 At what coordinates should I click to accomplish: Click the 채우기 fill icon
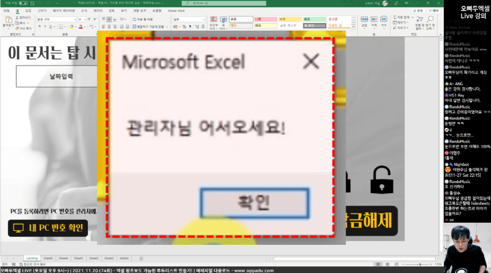coord(395,23)
